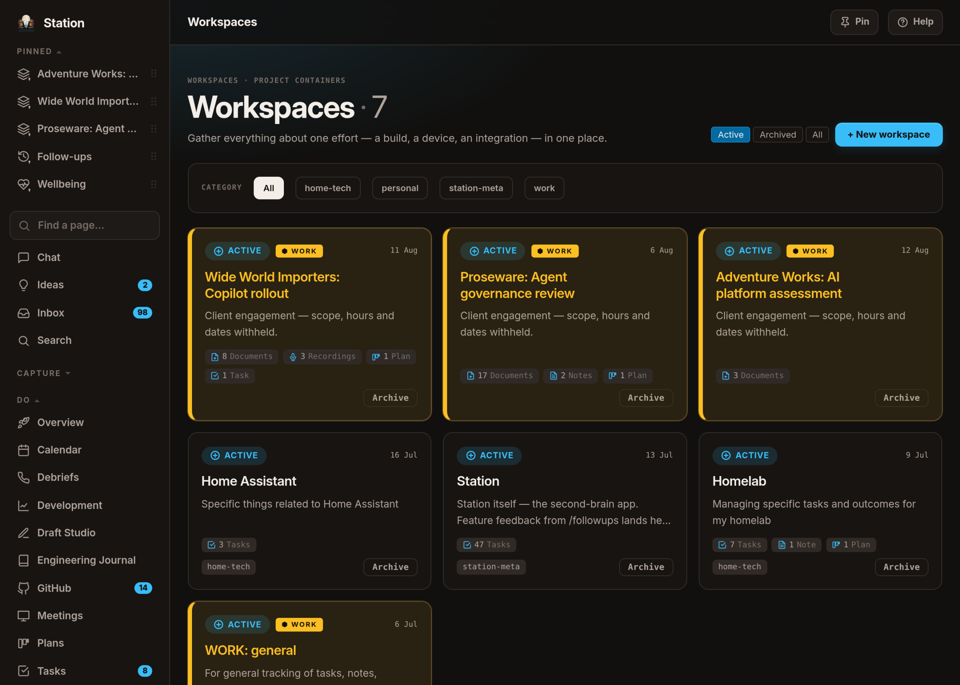Open pinned Follow-ups history icon
Viewport: 960px width, 685px height.
tap(24, 157)
